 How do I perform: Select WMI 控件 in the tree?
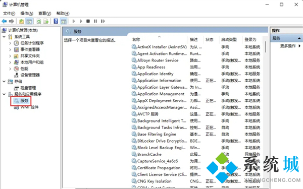(29, 107)
